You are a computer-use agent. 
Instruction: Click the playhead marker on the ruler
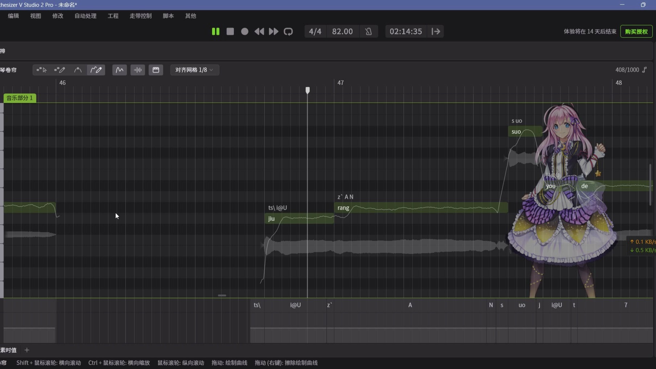coord(308,90)
